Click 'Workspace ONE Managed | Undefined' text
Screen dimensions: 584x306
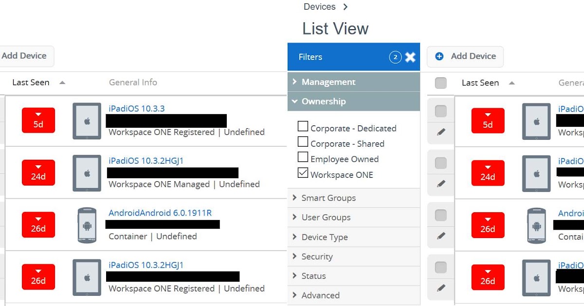click(184, 184)
